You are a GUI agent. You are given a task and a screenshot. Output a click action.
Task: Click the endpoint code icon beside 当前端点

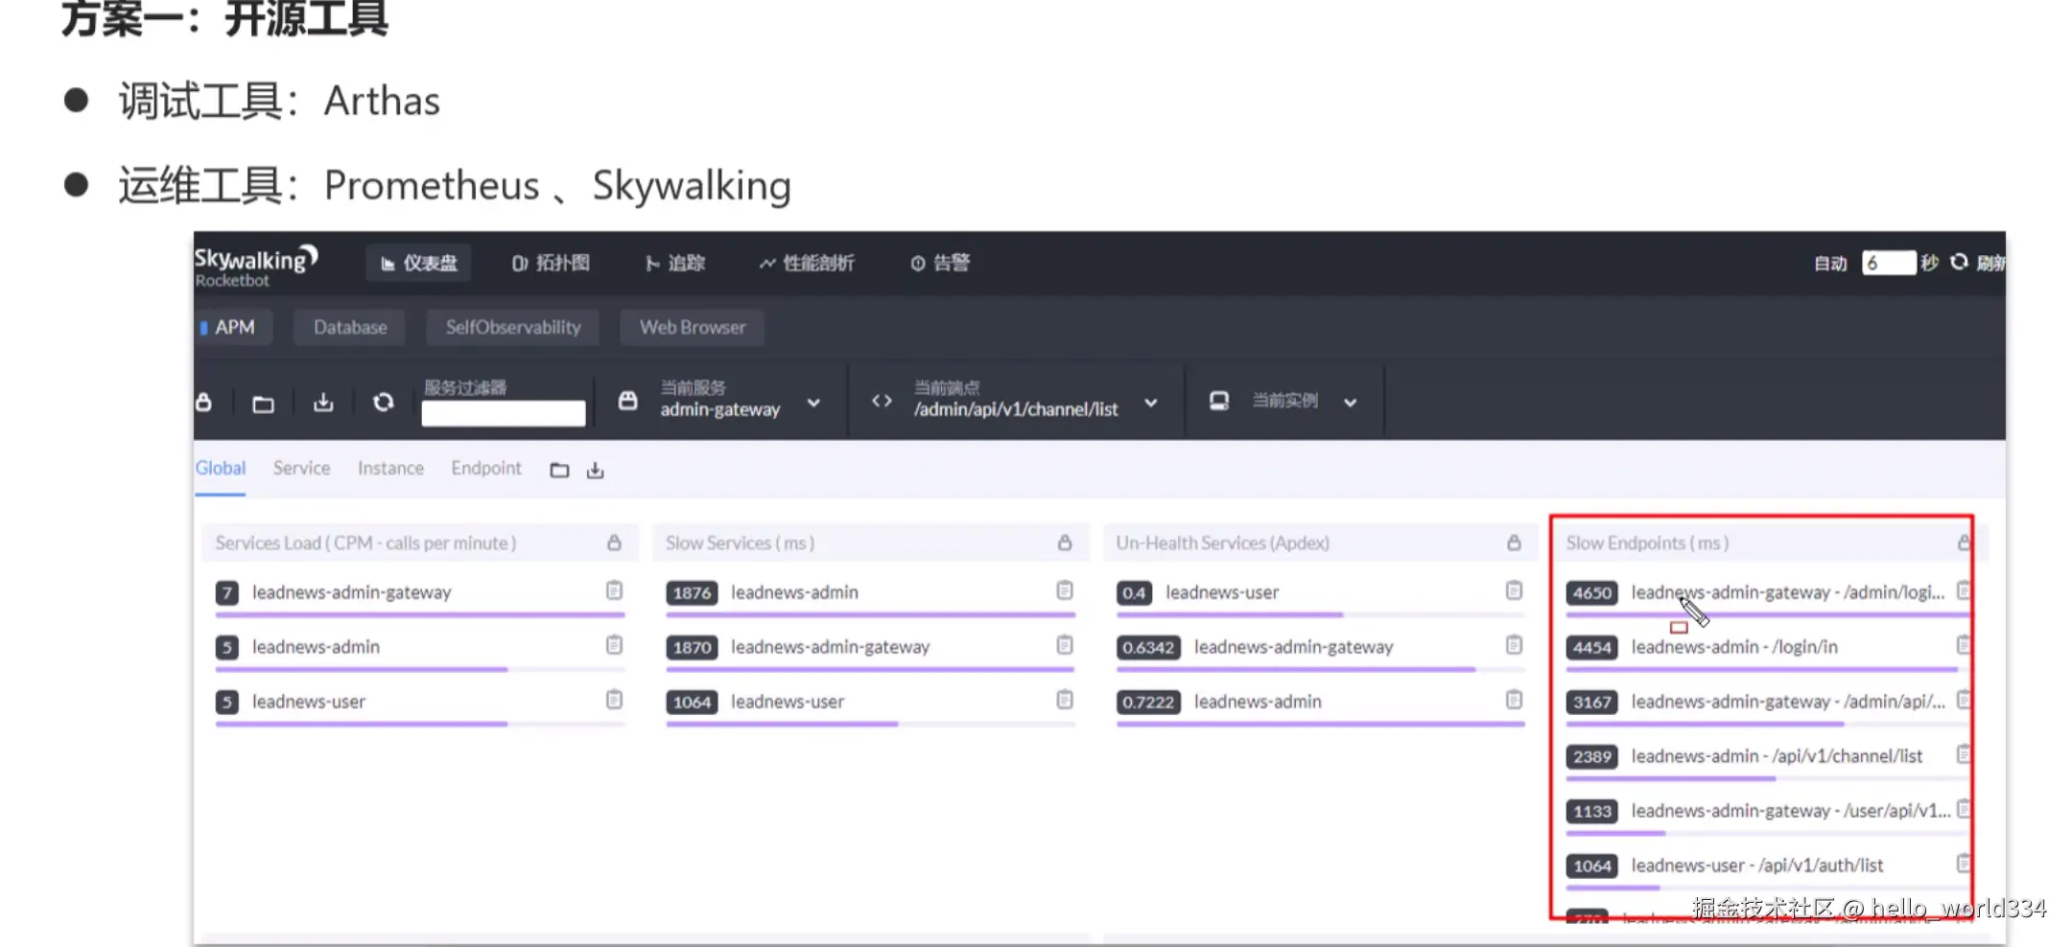click(882, 401)
